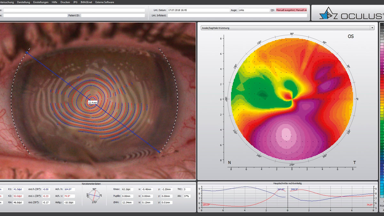Click the Unt. Infotext field
Viewport: 384px width, 216px height.
coord(237,15)
